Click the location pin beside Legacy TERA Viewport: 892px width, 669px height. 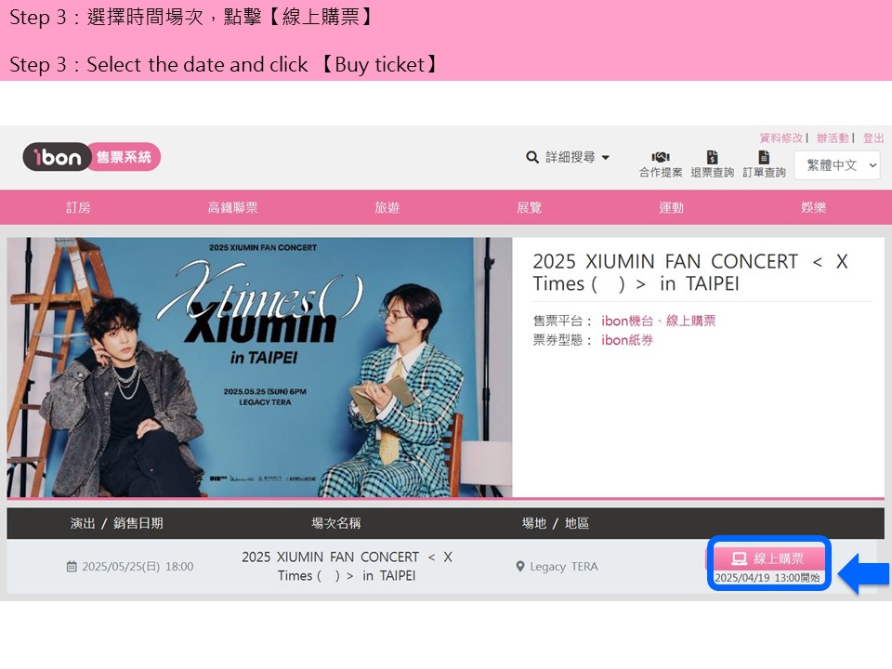[520, 566]
